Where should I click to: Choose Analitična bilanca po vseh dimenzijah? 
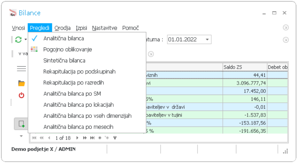pyautogui.click(x=87, y=116)
